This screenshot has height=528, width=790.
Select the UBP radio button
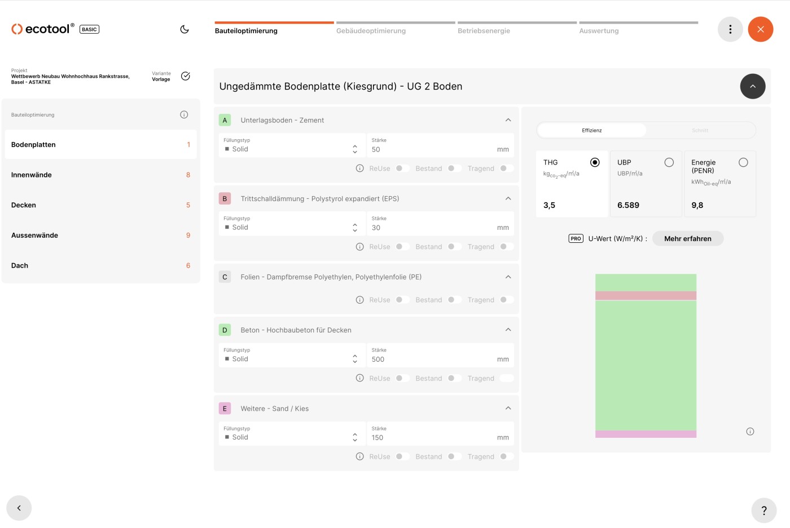pos(669,163)
